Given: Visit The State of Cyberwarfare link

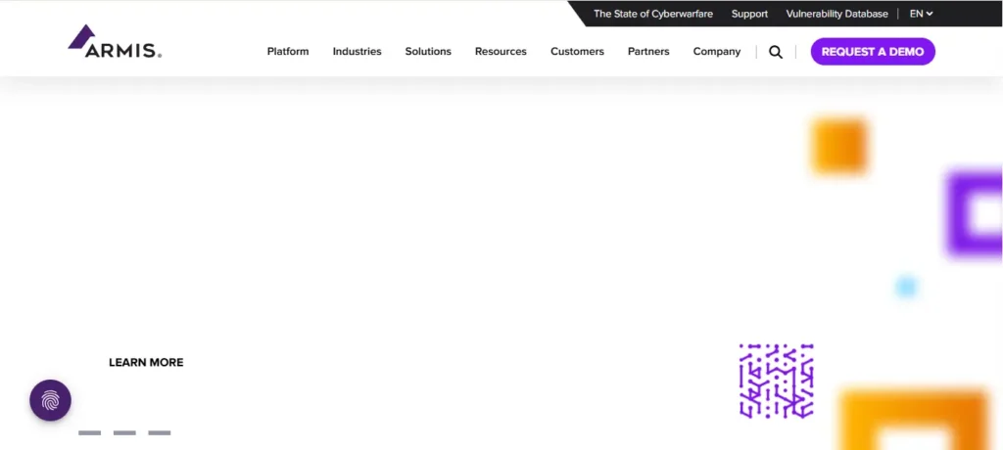Looking at the screenshot, I should point(653,14).
